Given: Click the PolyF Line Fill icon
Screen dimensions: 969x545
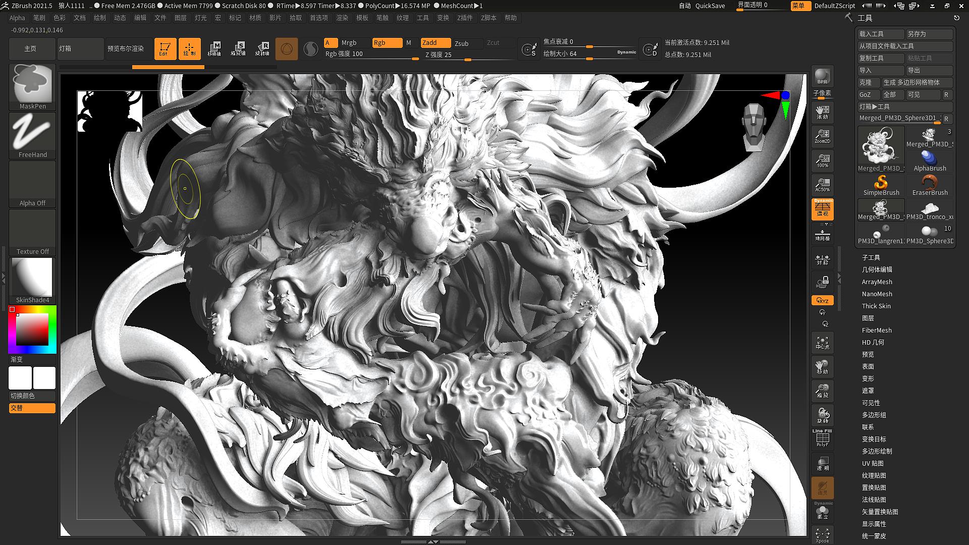Looking at the screenshot, I should click(x=822, y=438).
